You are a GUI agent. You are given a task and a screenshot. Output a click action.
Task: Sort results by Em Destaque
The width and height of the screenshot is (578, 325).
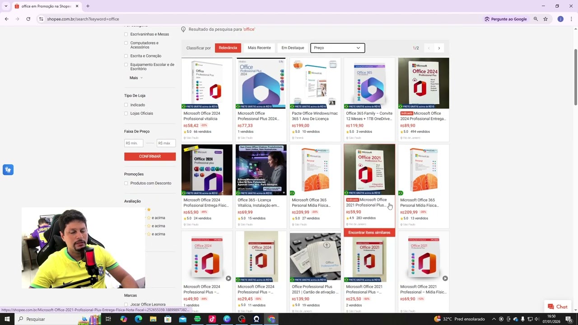(293, 48)
